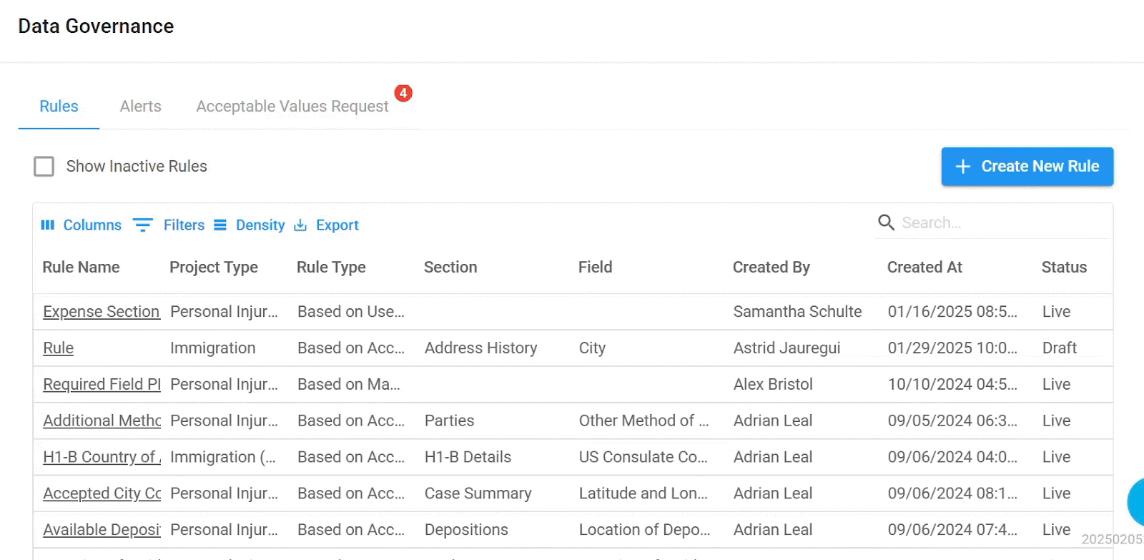Image resolution: width=1144 pixels, height=560 pixels.
Task: Open the Filters panel label
Action: click(x=184, y=225)
